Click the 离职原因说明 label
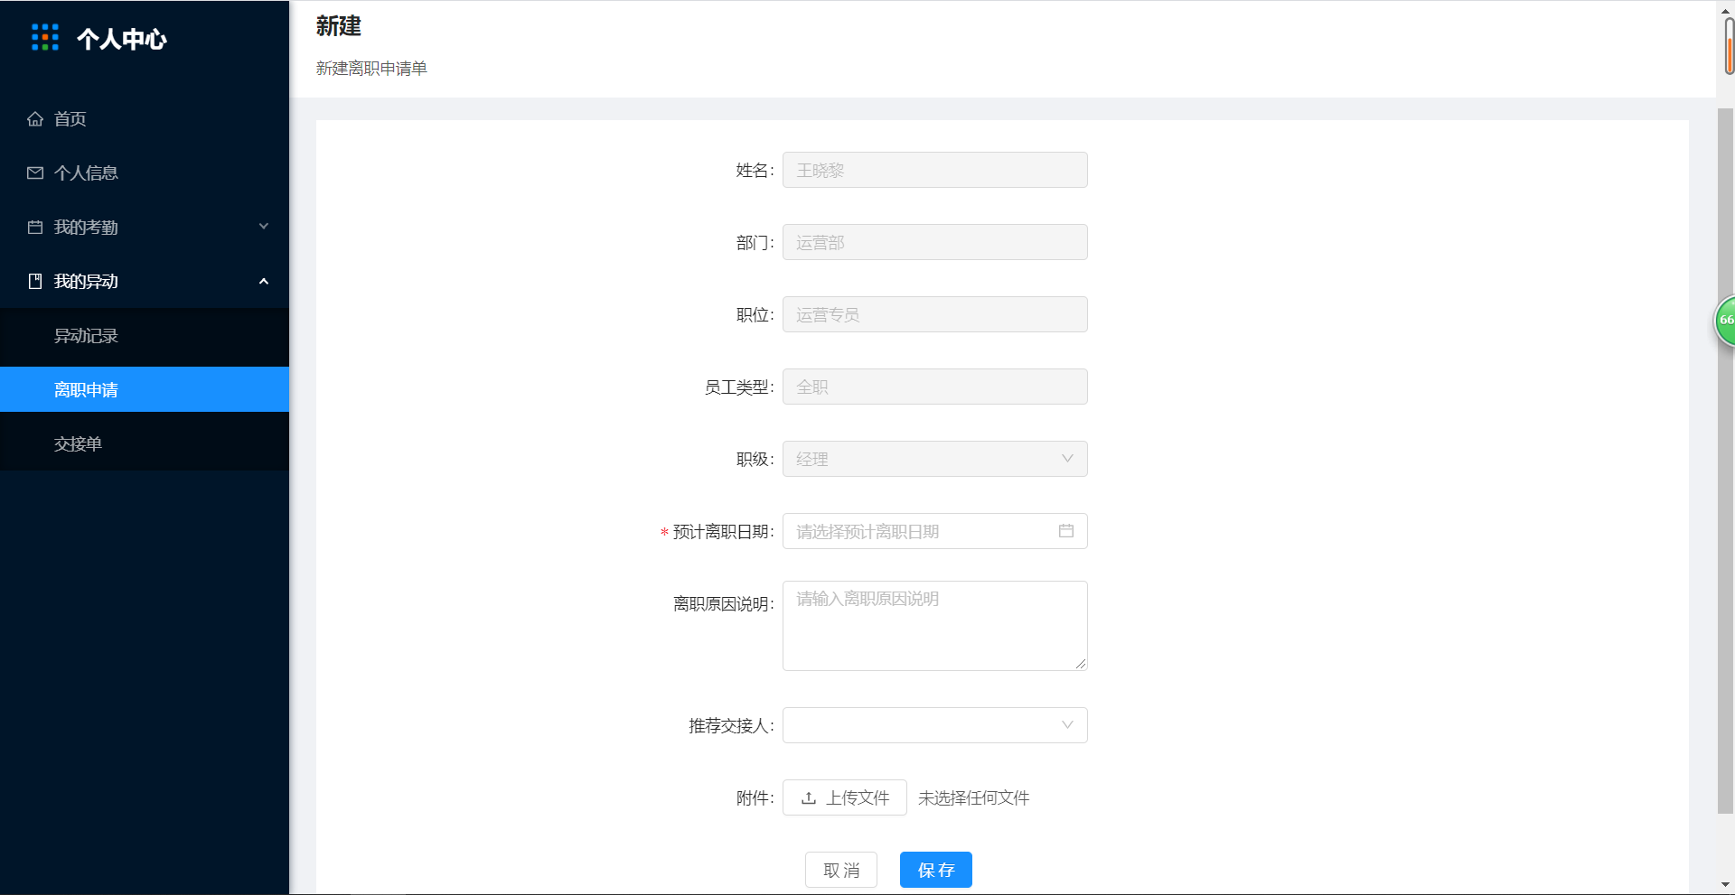Image resolution: width=1735 pixels, height=895 pixels. 723,604
